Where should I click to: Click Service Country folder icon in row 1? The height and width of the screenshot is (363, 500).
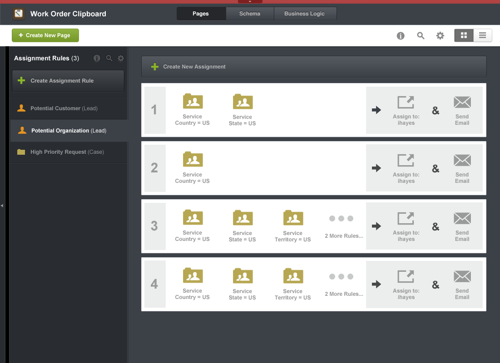pyautogui.click(x=193, y=101)
